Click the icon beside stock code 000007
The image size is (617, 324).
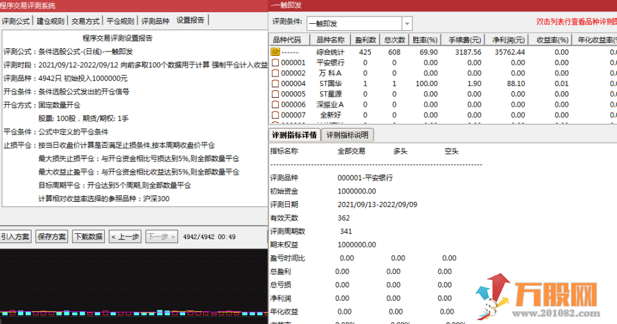(x=275, y=114)
